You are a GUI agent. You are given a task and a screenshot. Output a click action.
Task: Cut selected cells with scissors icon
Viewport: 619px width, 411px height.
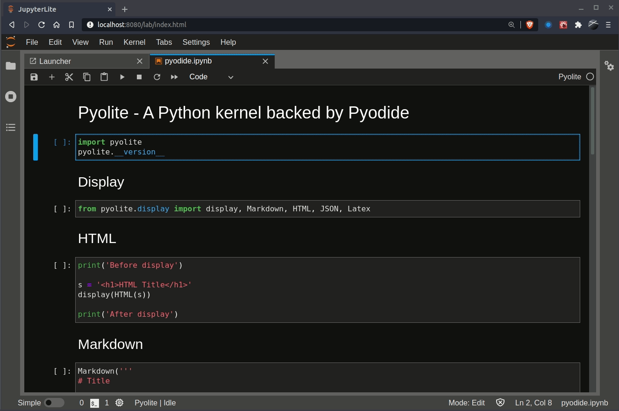click(69, 77)
